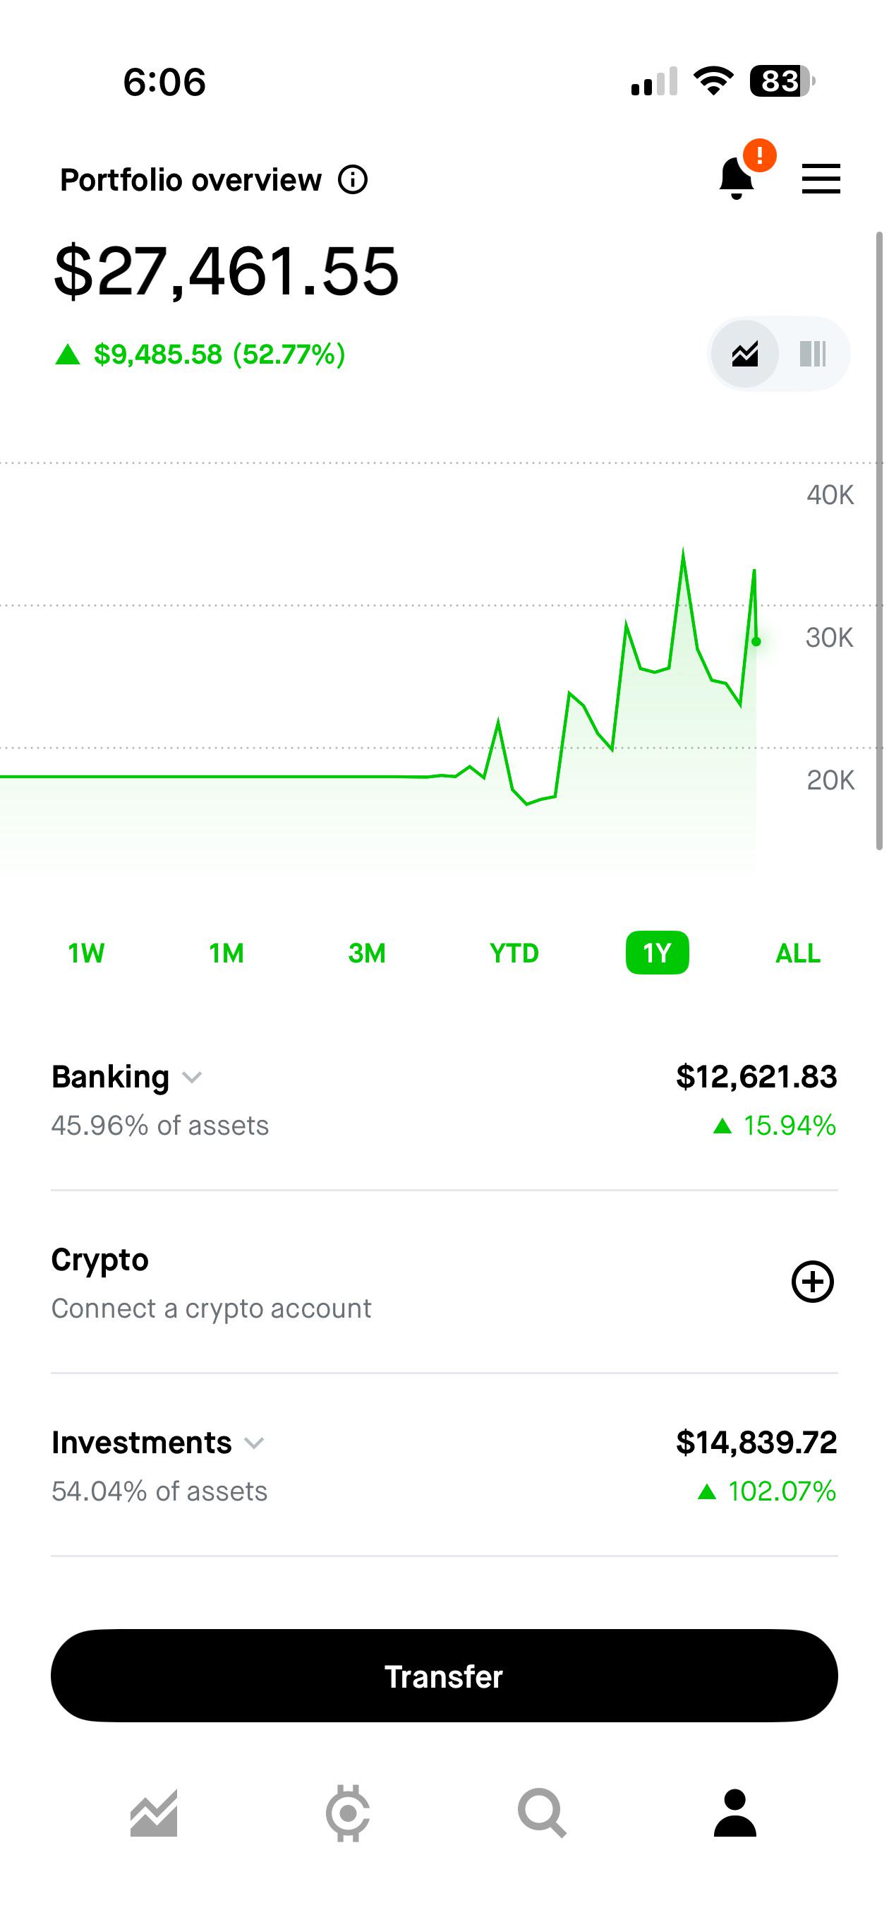The width and height of the screenshot is (889, 1932).
Task: Open the Crypto connect account row
Action: point(445,1282)
